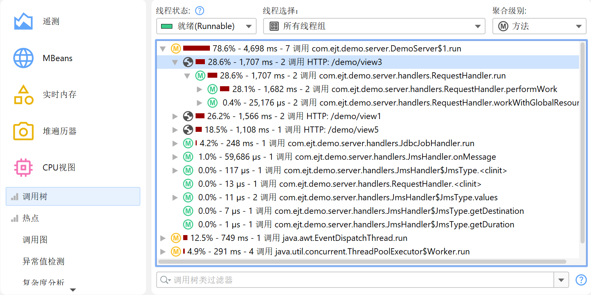Click the search magnifier in the filter box
This screenshot has height=295, width=591.
165,280
